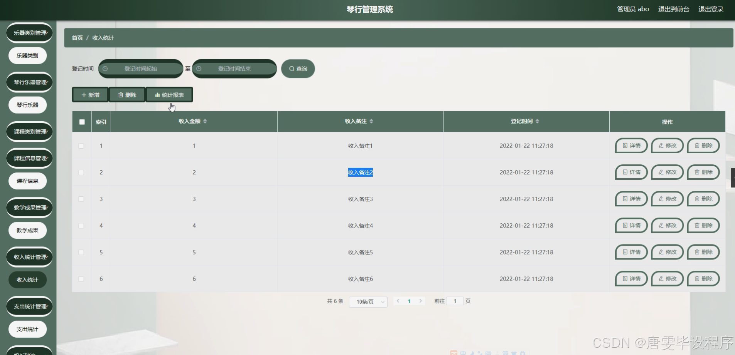
Task: Tick the checkbox for row with 收入备注3
Action: click(x=81, y=199)
